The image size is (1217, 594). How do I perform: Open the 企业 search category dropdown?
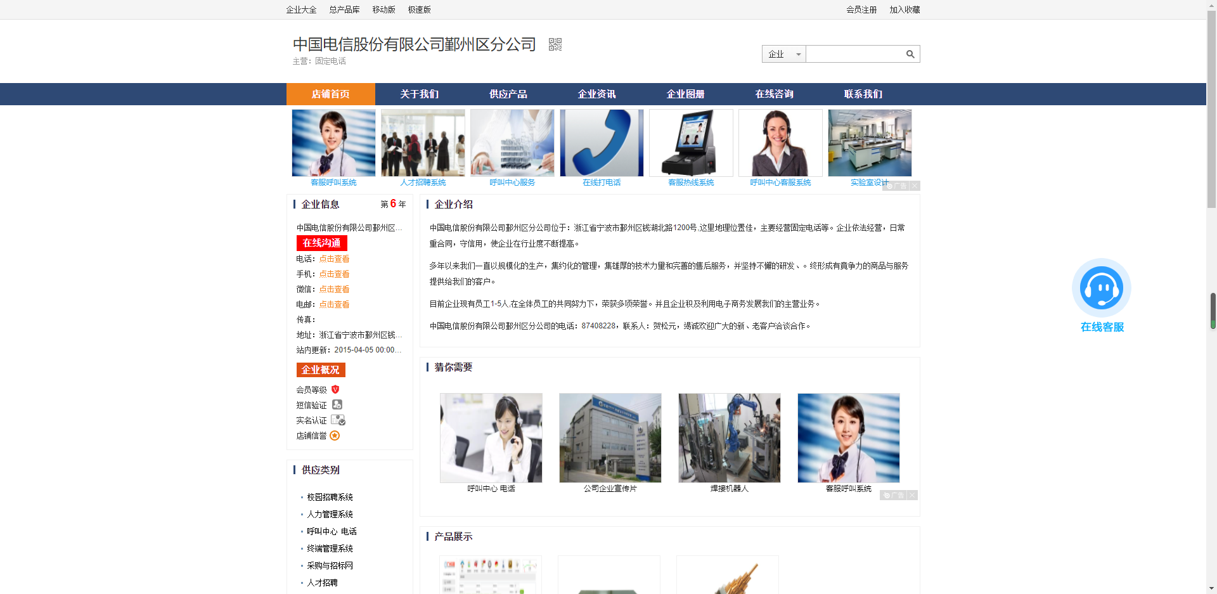(784, 54)
